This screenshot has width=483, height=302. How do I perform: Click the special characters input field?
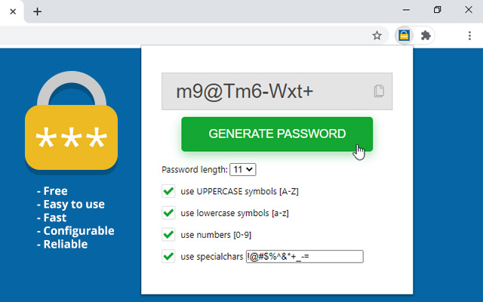pyautogui.click(x=304, y=257)
